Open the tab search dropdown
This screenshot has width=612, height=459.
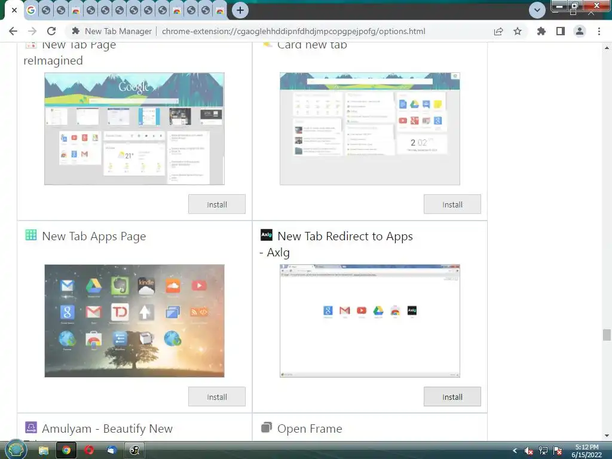537,10
